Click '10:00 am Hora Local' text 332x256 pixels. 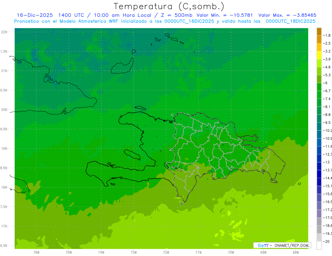tap(122, 15)
